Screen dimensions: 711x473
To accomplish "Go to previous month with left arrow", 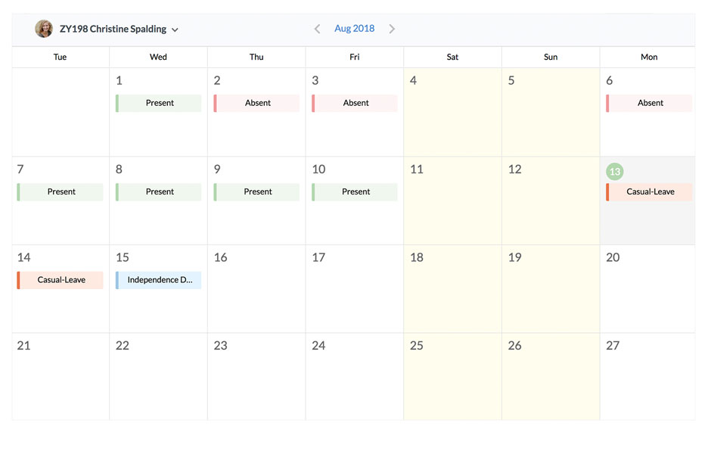I will 318,29.
